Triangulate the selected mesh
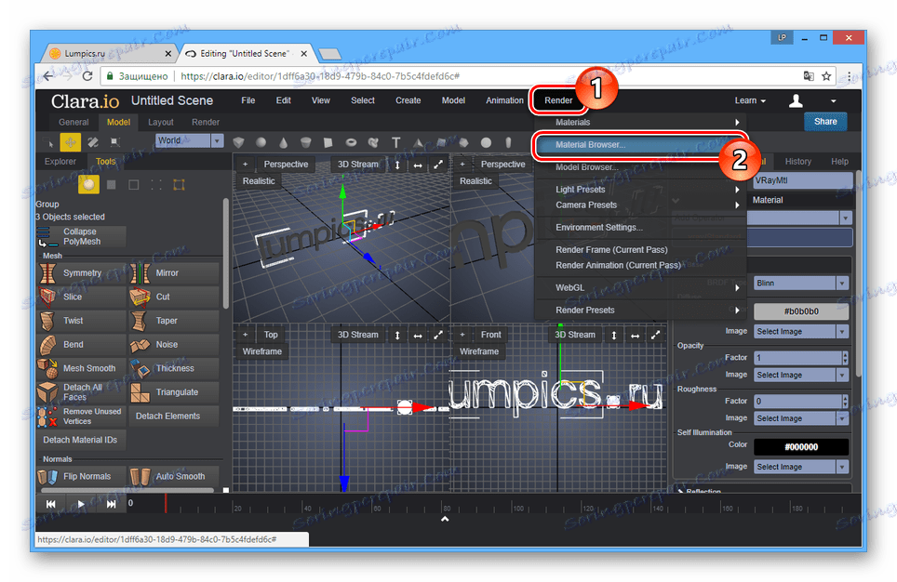This screenshot has width=897, height=582. tap(174, 392)
